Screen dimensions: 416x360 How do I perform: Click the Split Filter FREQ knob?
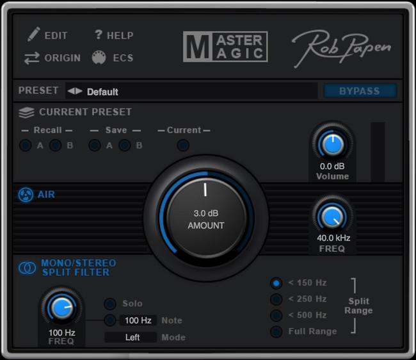pos(61,308)
